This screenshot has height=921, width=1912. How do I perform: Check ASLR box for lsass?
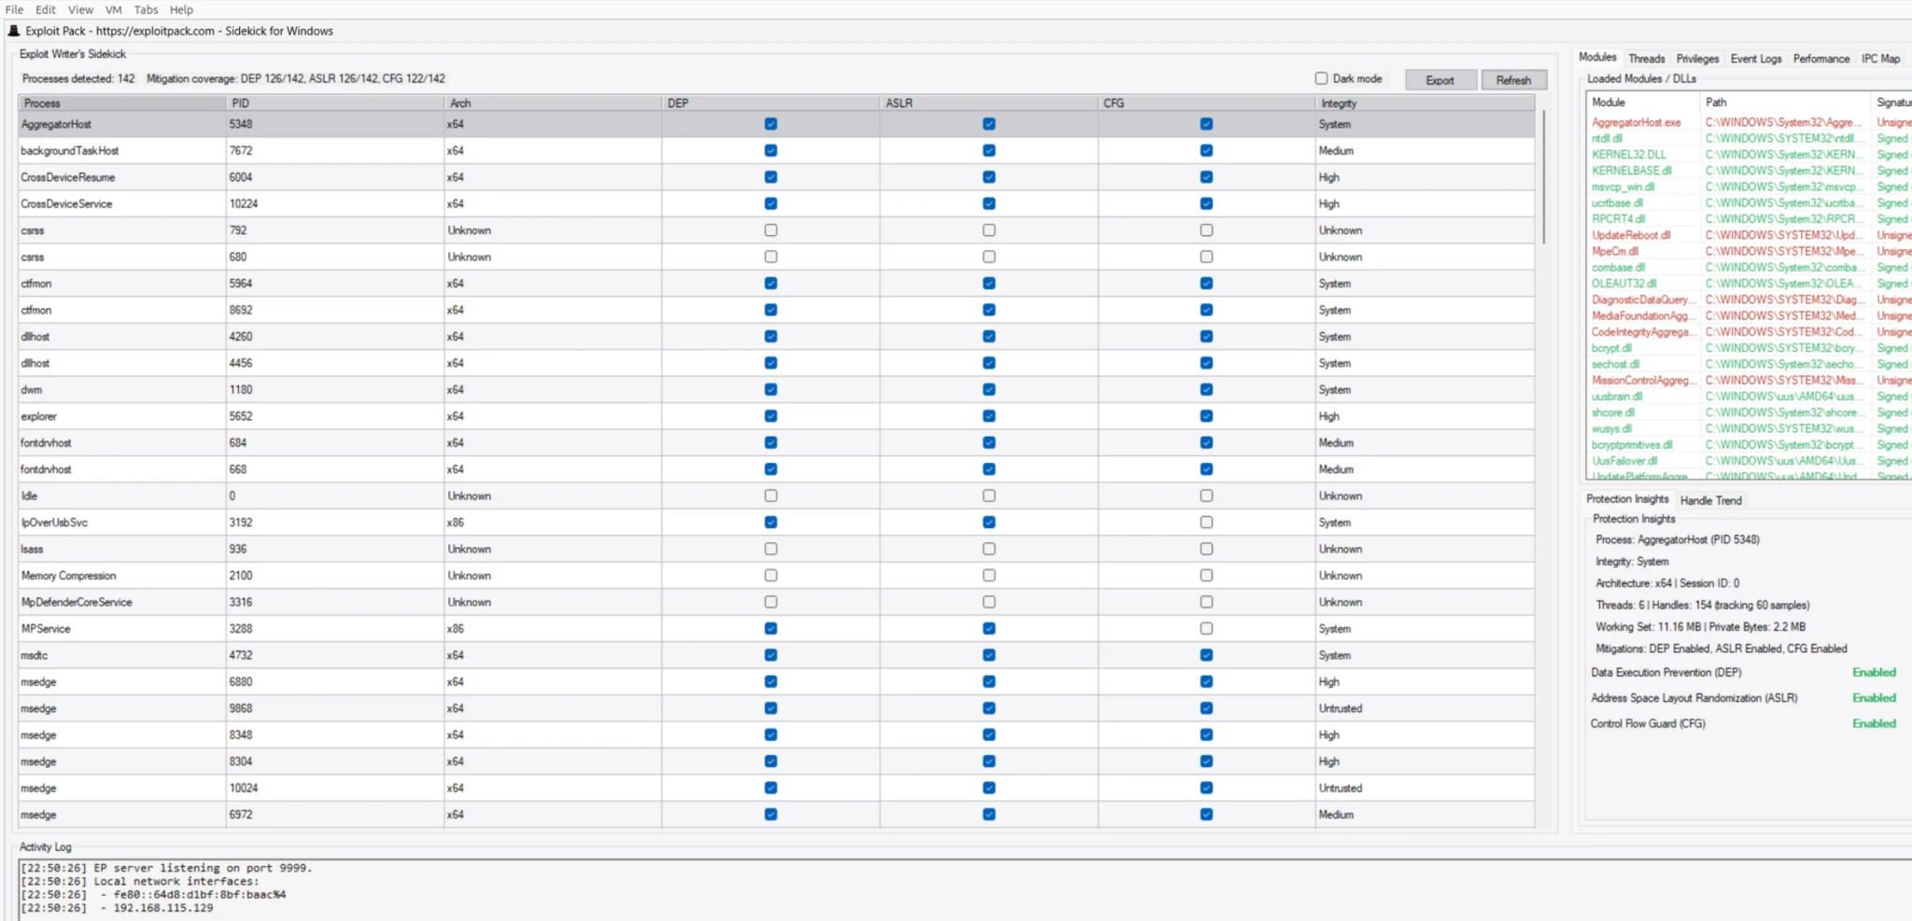point(989,550)
